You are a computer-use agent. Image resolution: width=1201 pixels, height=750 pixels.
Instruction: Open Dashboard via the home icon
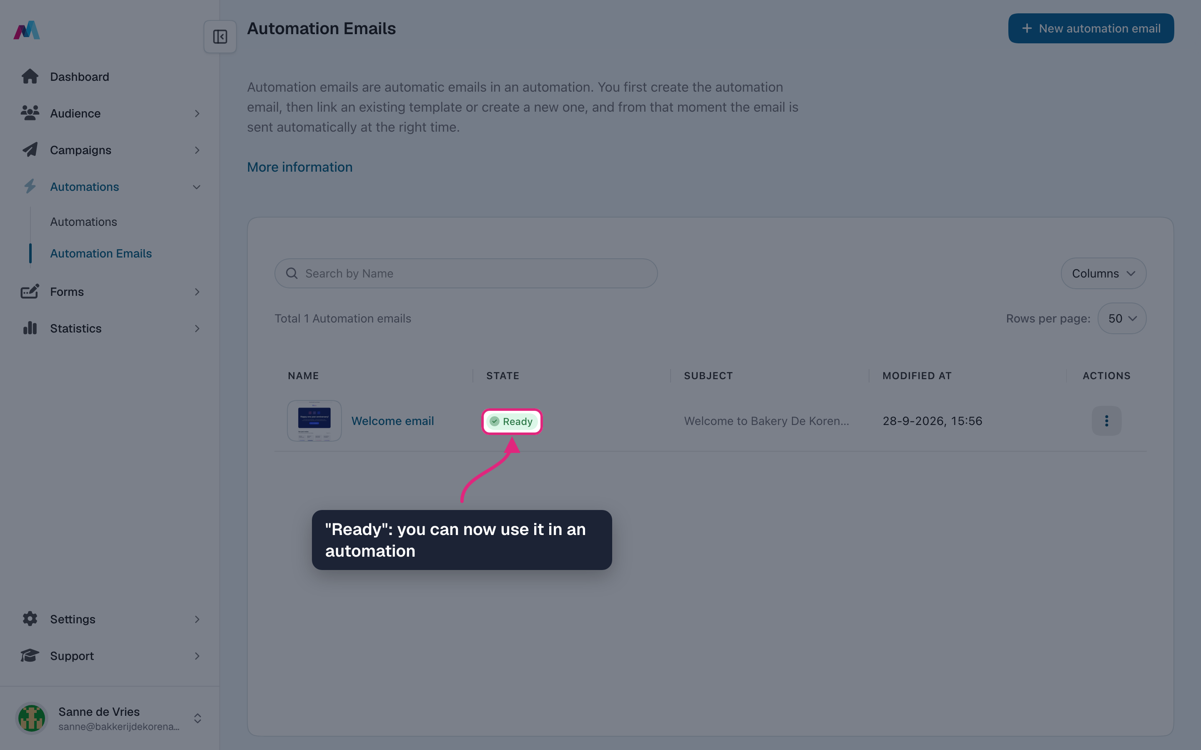click(x=30, y=76)
